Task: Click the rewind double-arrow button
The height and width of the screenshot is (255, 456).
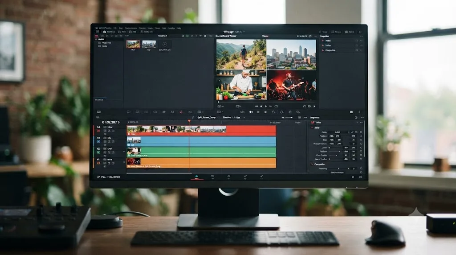Action: [251, 112]
